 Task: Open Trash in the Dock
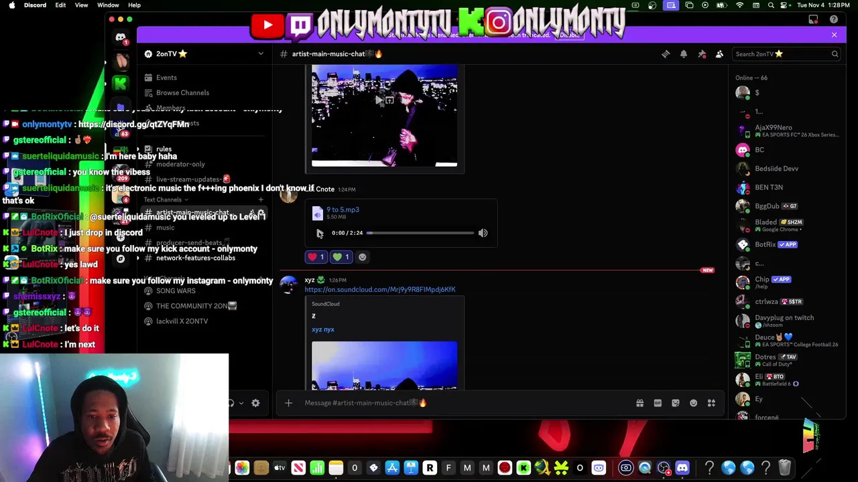click(784, 468)
